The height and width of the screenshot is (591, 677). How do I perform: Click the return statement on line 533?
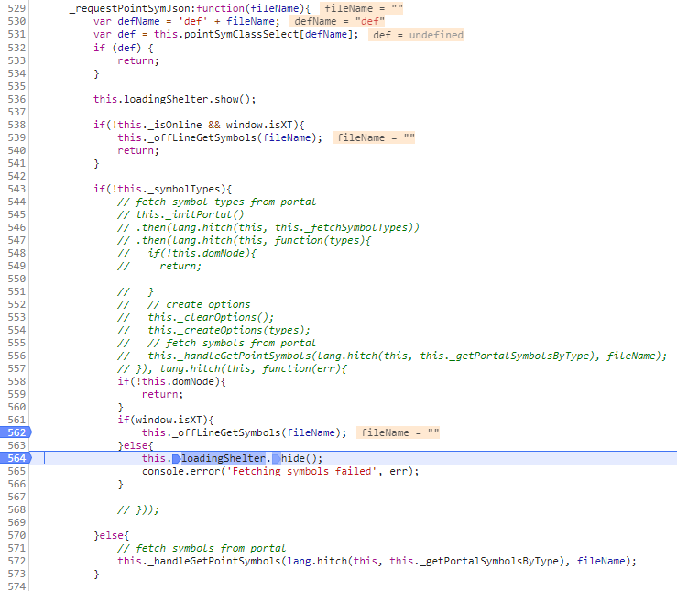point(138,60)
